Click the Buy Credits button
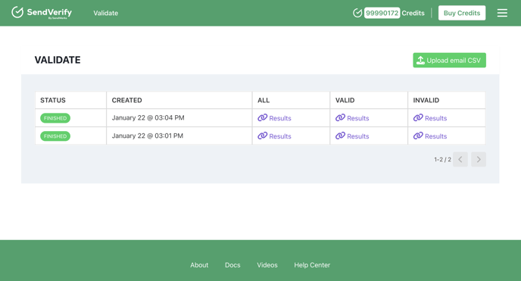521x281 pixels. [461, 13]
